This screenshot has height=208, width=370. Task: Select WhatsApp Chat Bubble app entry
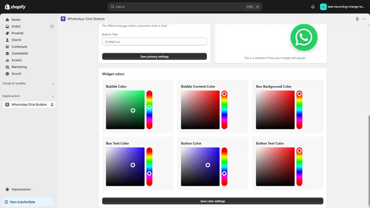tap(29, 104)
